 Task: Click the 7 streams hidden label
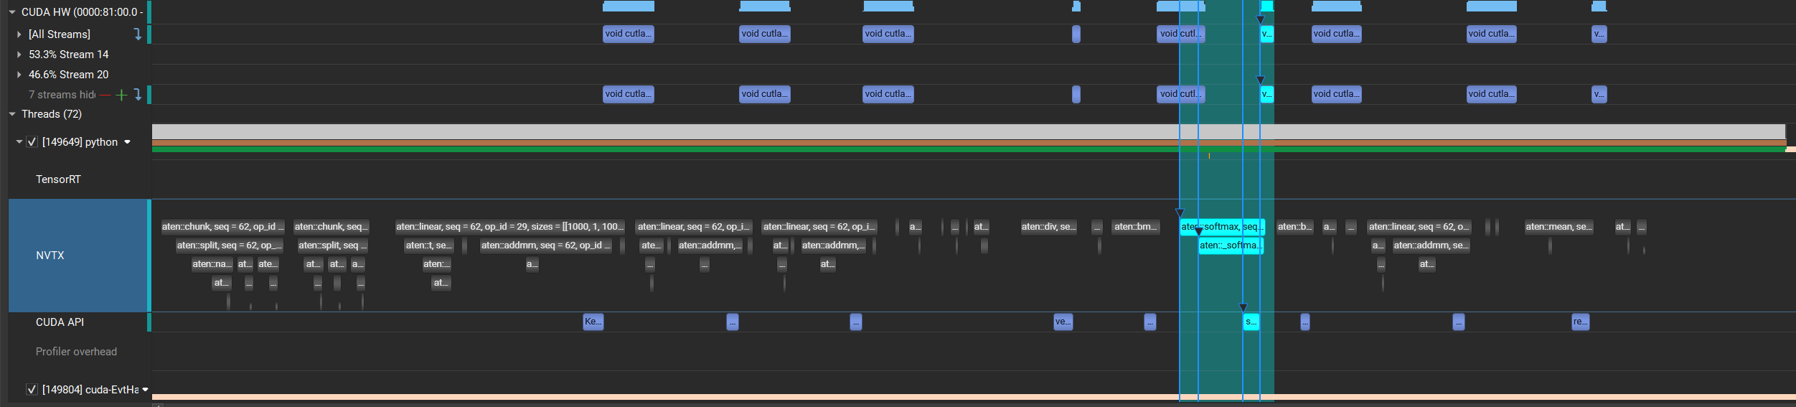coord(62,95)
